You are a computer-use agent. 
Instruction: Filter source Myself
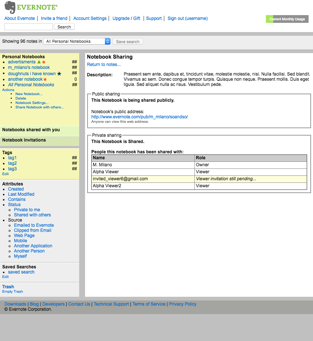point(20,256)
